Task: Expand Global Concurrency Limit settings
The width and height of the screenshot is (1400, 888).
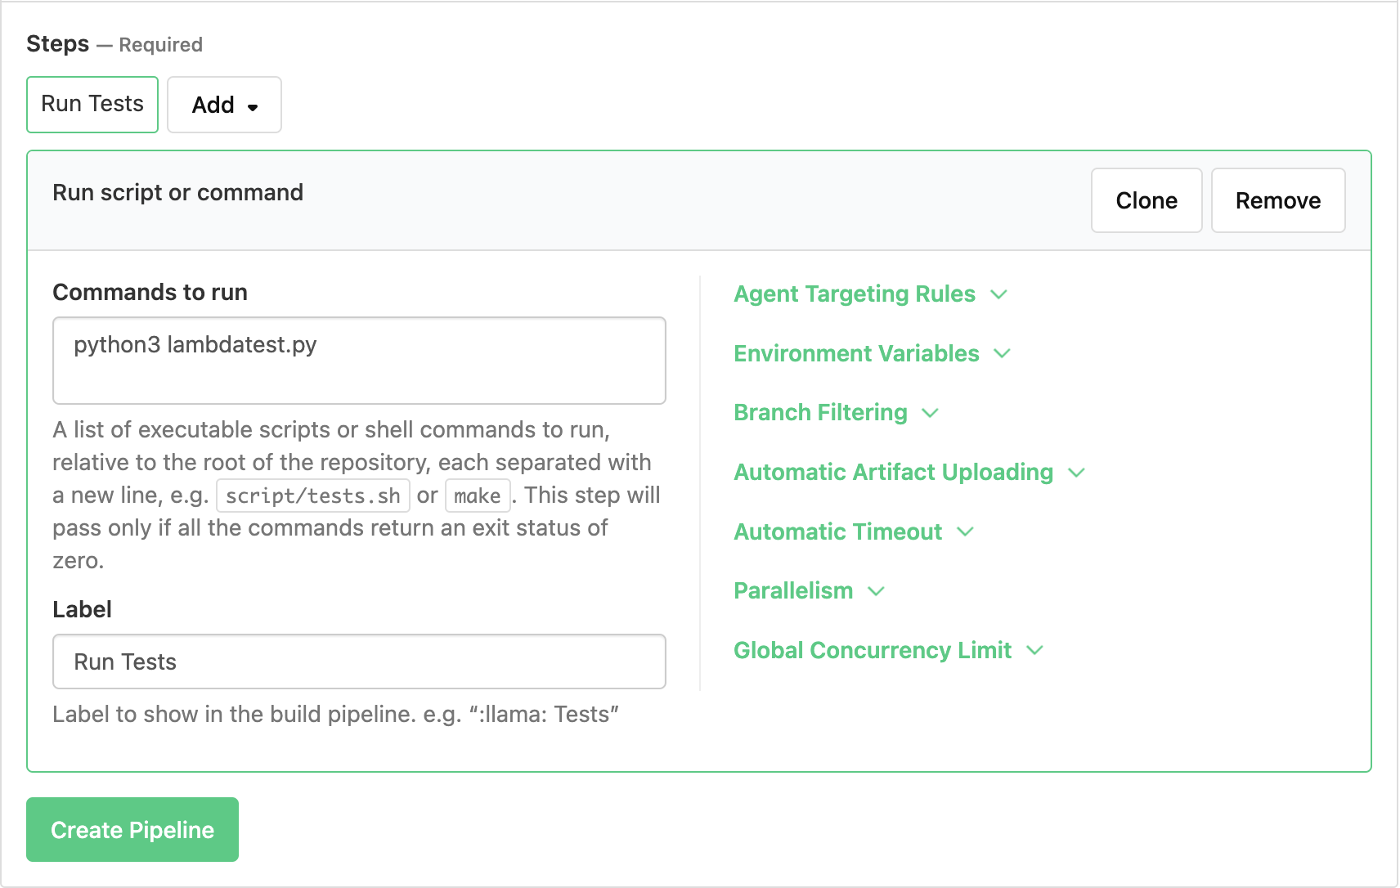Action: tap(1034, 651)
